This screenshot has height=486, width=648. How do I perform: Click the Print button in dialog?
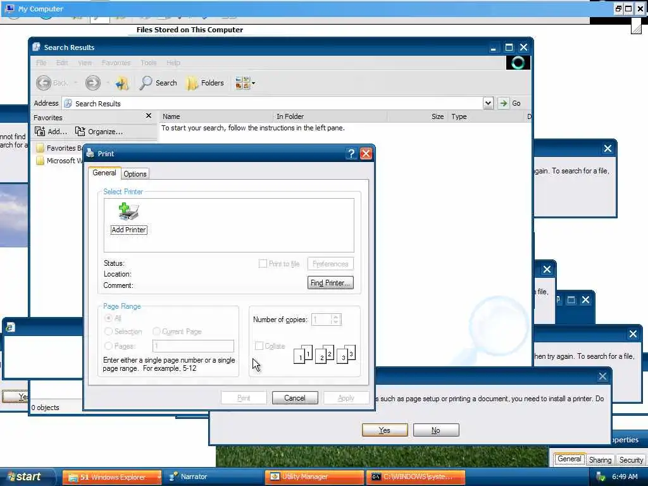tap(244, 398)
